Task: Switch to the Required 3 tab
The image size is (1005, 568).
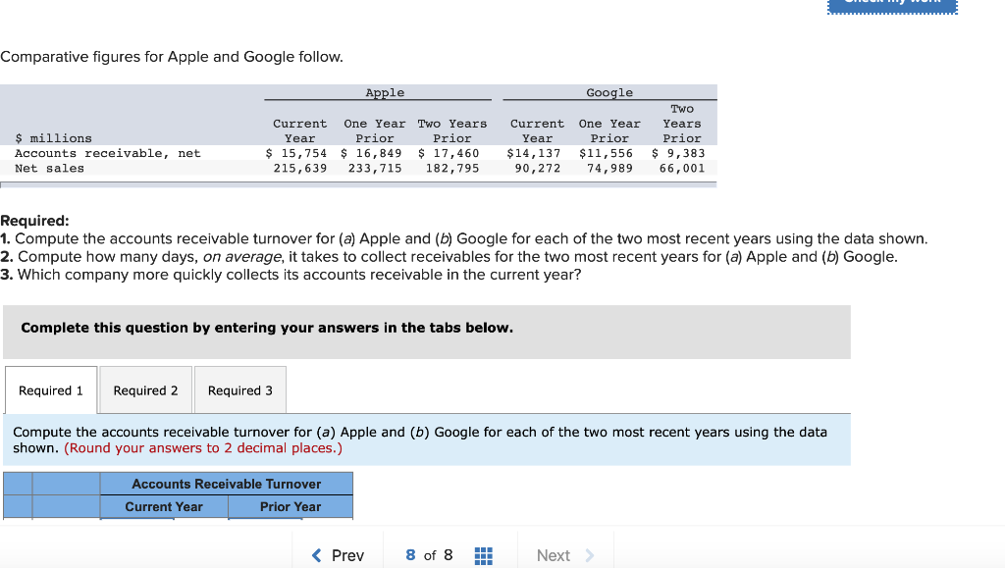Action: pos(239,389)
